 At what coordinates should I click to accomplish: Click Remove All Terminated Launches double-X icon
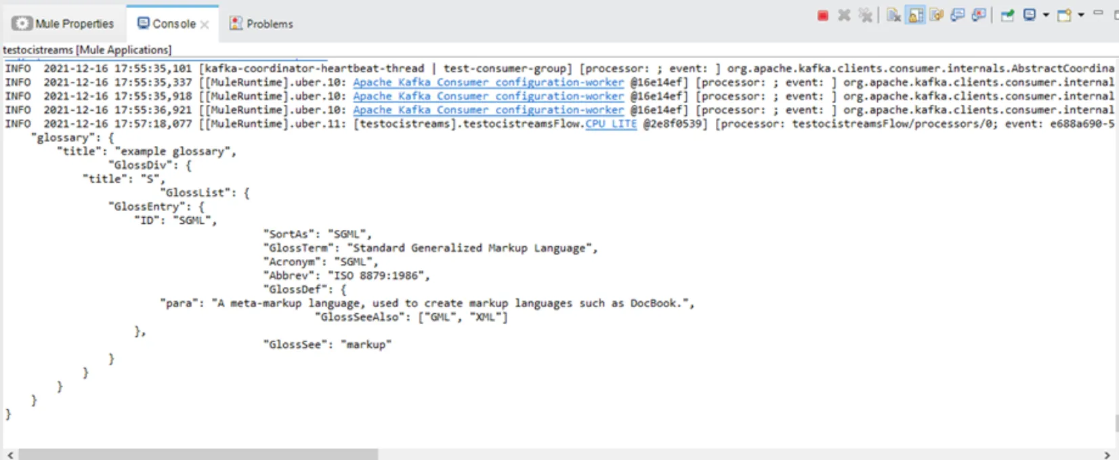click(x=865, y=16)
